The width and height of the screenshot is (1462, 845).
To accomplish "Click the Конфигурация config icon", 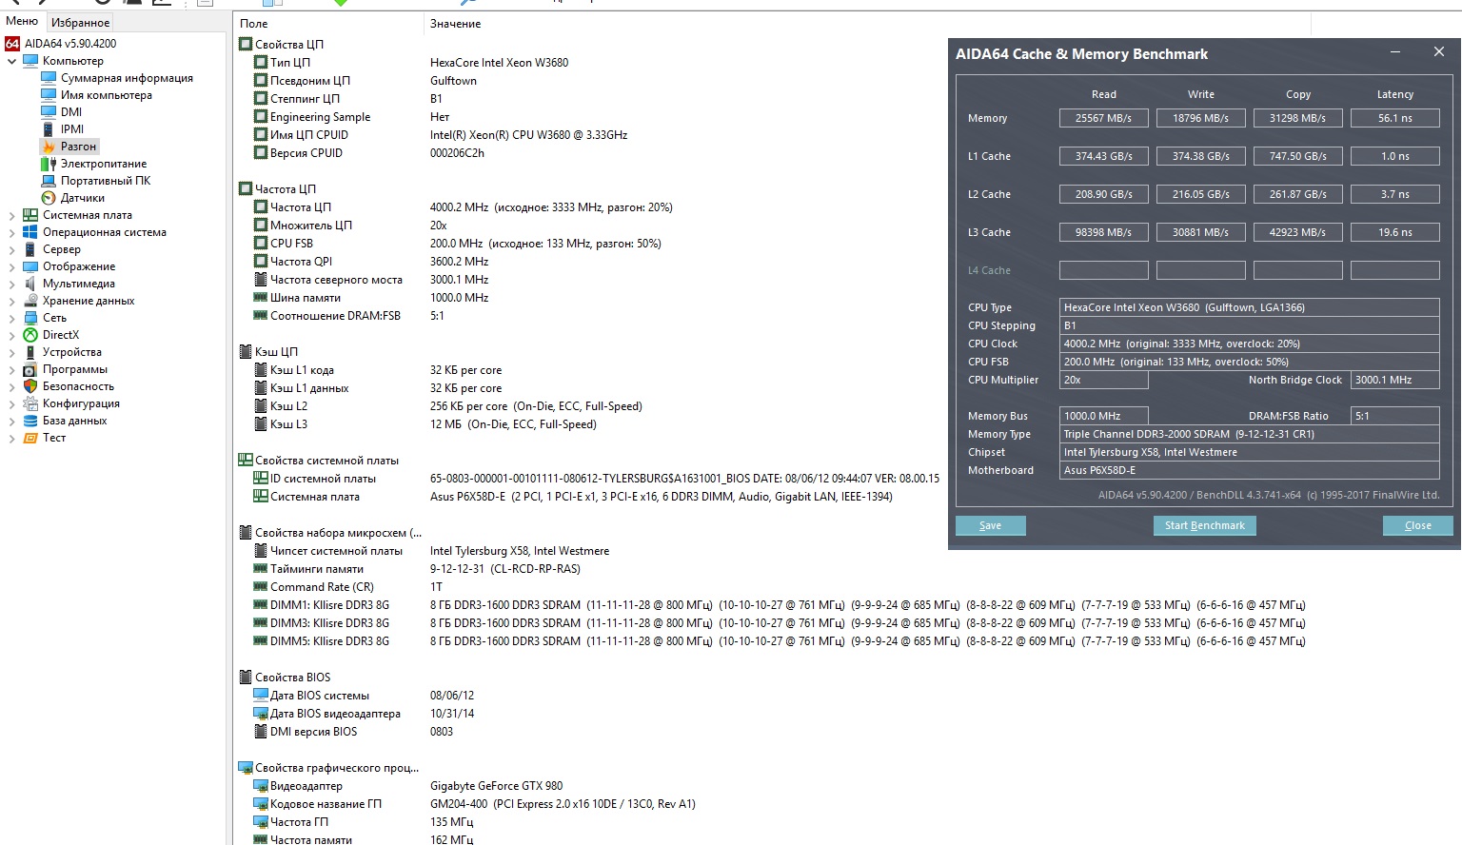I will 30,403.
